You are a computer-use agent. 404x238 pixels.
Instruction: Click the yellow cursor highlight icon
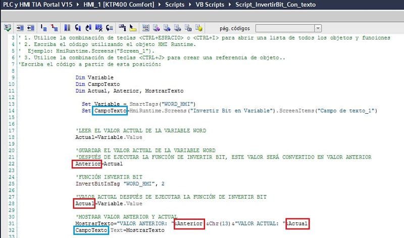click(x=133, y=28)
